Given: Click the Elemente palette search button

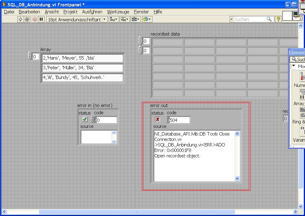Looking at the screenshot, I should (x=297, y=59).
